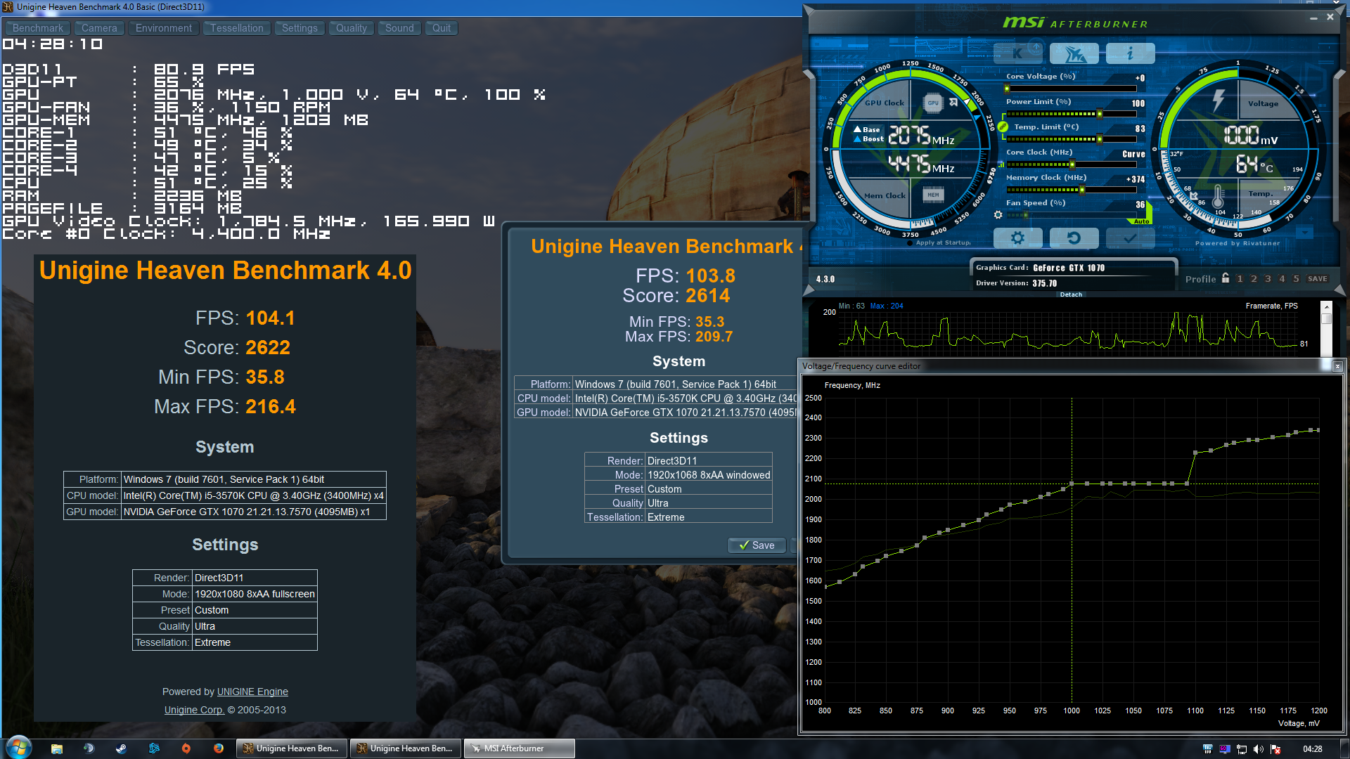Open fan speed gear settings icon
This screenshot has height=759, width=1350.
(998, 215)
